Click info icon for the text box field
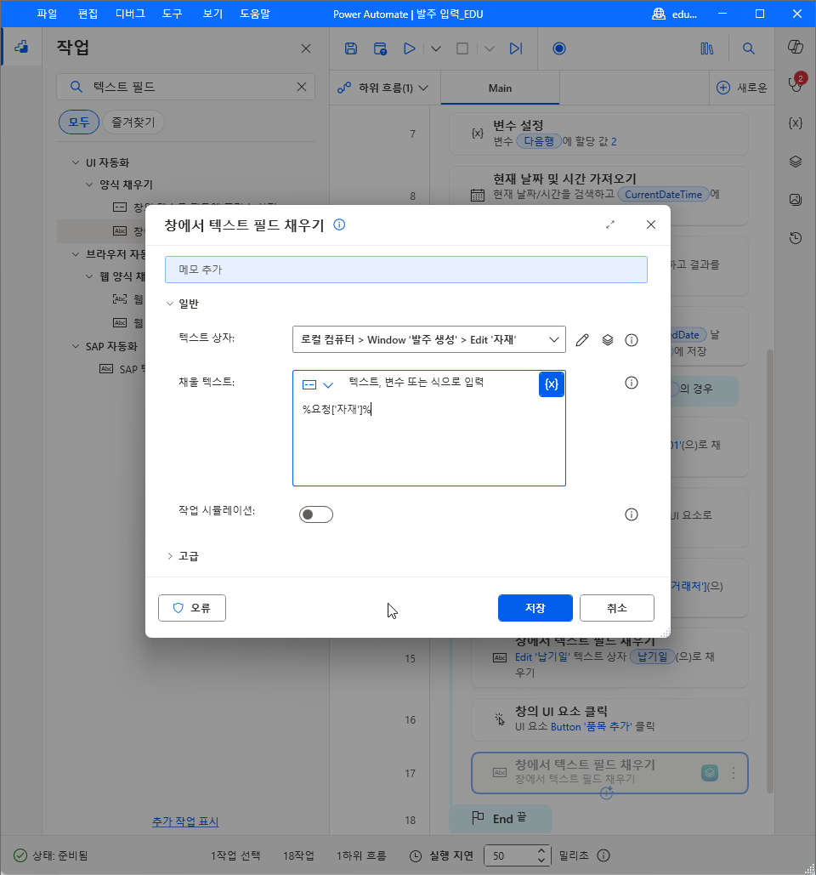The width and height of the screenshot is (816, 875). click(x=632, y=340)
